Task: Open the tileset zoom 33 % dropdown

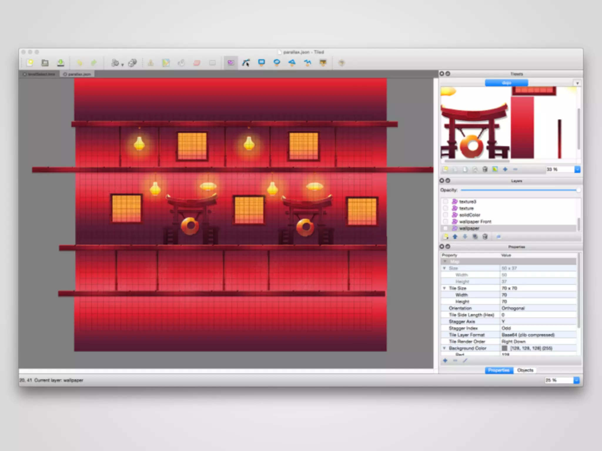Action: 577,169
